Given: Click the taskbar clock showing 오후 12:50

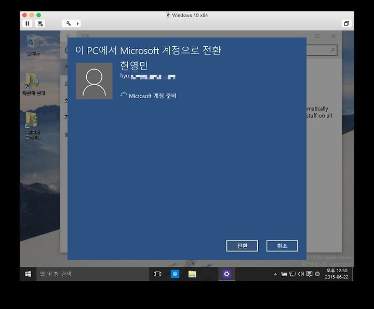Looking at the screenshot, I should 337,274.
